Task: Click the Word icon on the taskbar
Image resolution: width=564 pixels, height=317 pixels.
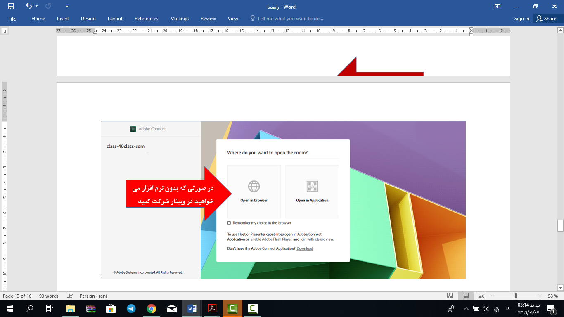Action: click(x=192, y=309)
